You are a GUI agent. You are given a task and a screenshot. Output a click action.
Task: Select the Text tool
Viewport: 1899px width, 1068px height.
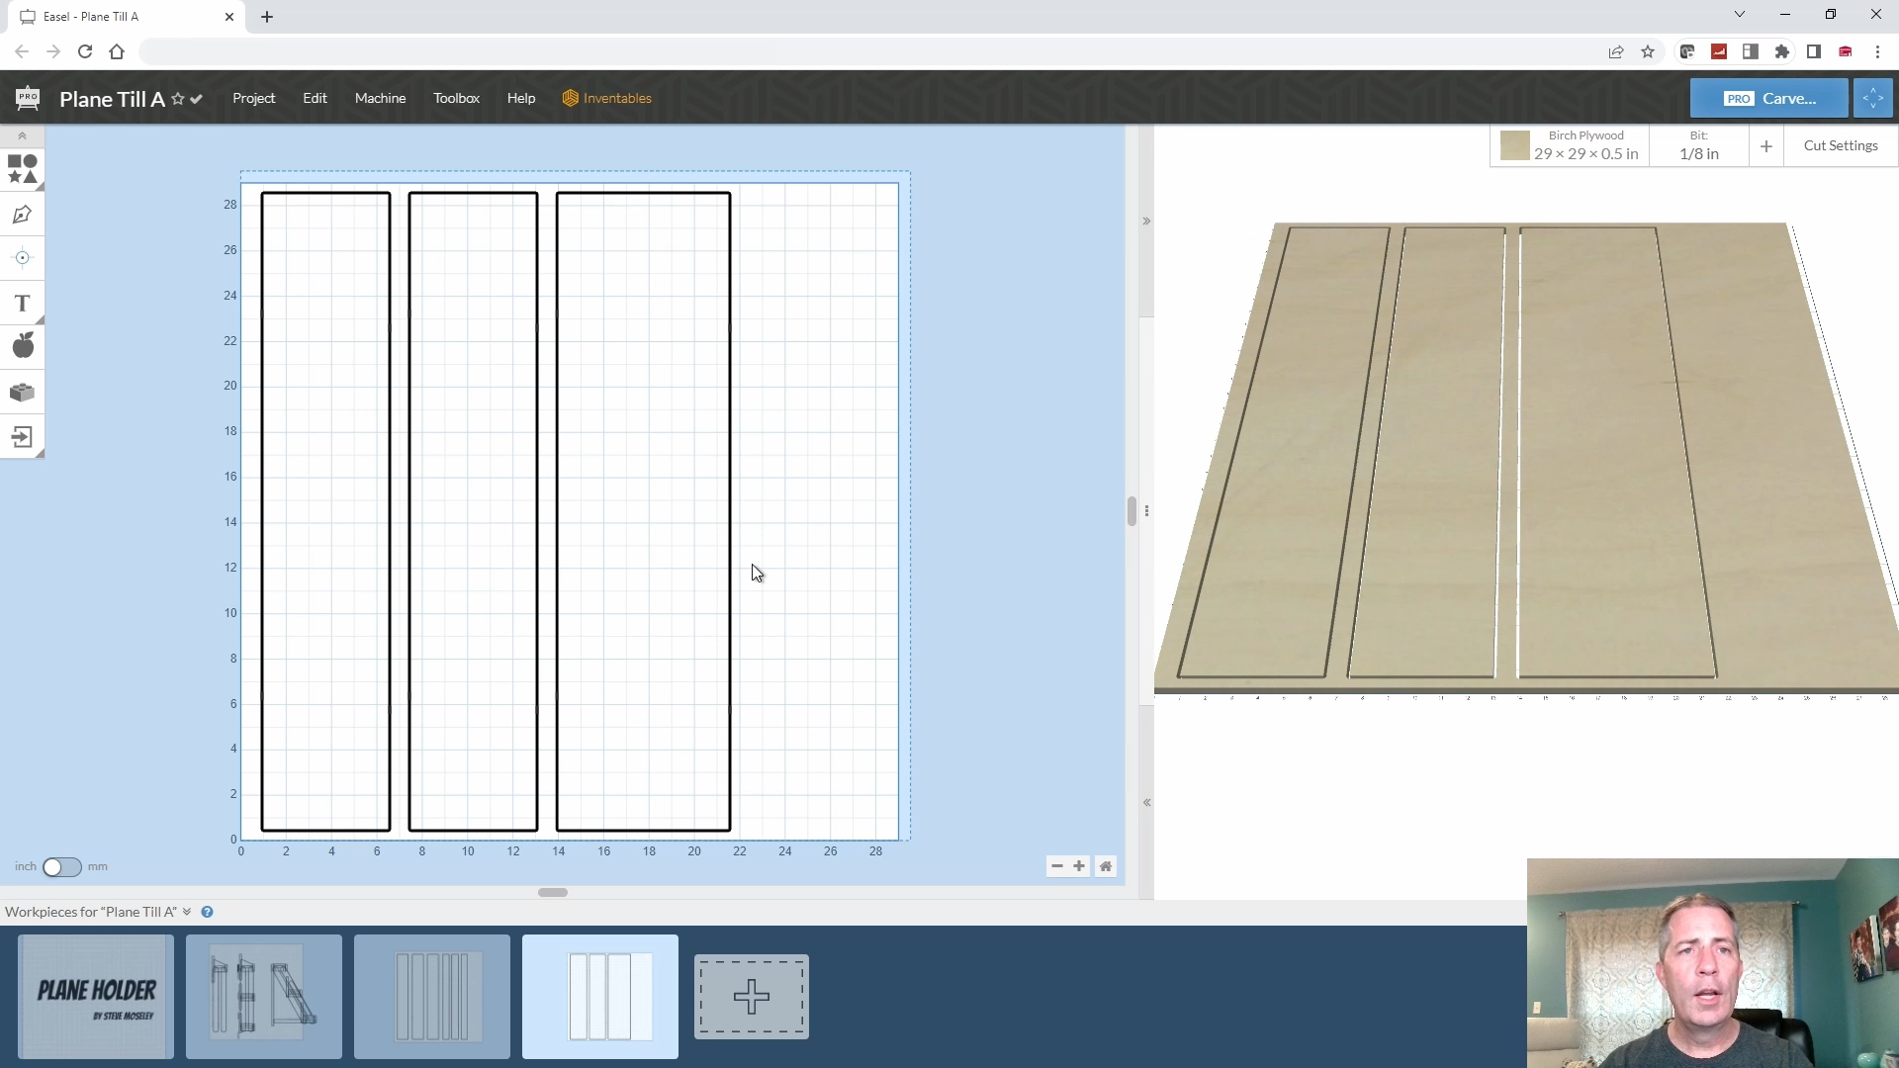[x=22, y=304]
